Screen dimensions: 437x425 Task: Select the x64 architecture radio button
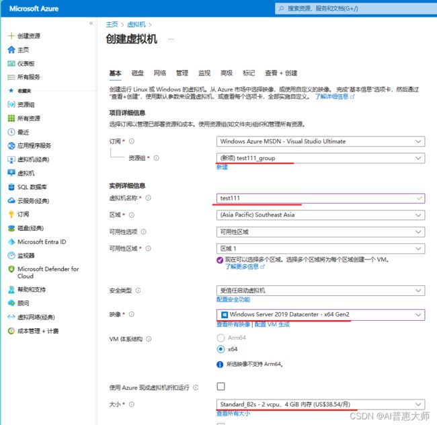221,349
